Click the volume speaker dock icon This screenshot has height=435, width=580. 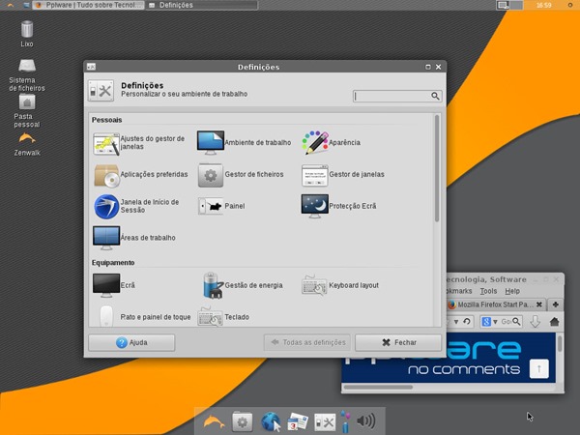tap(366, 420)
